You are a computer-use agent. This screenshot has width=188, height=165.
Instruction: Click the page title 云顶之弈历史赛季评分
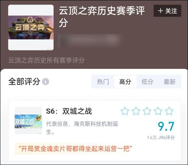pos(102,17)
